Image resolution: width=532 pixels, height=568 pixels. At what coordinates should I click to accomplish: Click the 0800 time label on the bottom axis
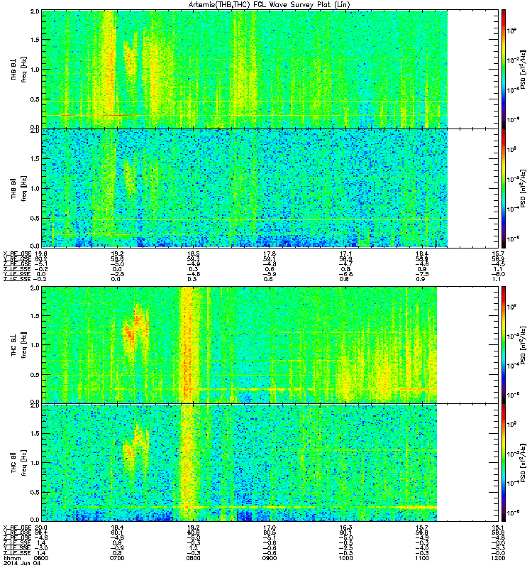[193, 558]
